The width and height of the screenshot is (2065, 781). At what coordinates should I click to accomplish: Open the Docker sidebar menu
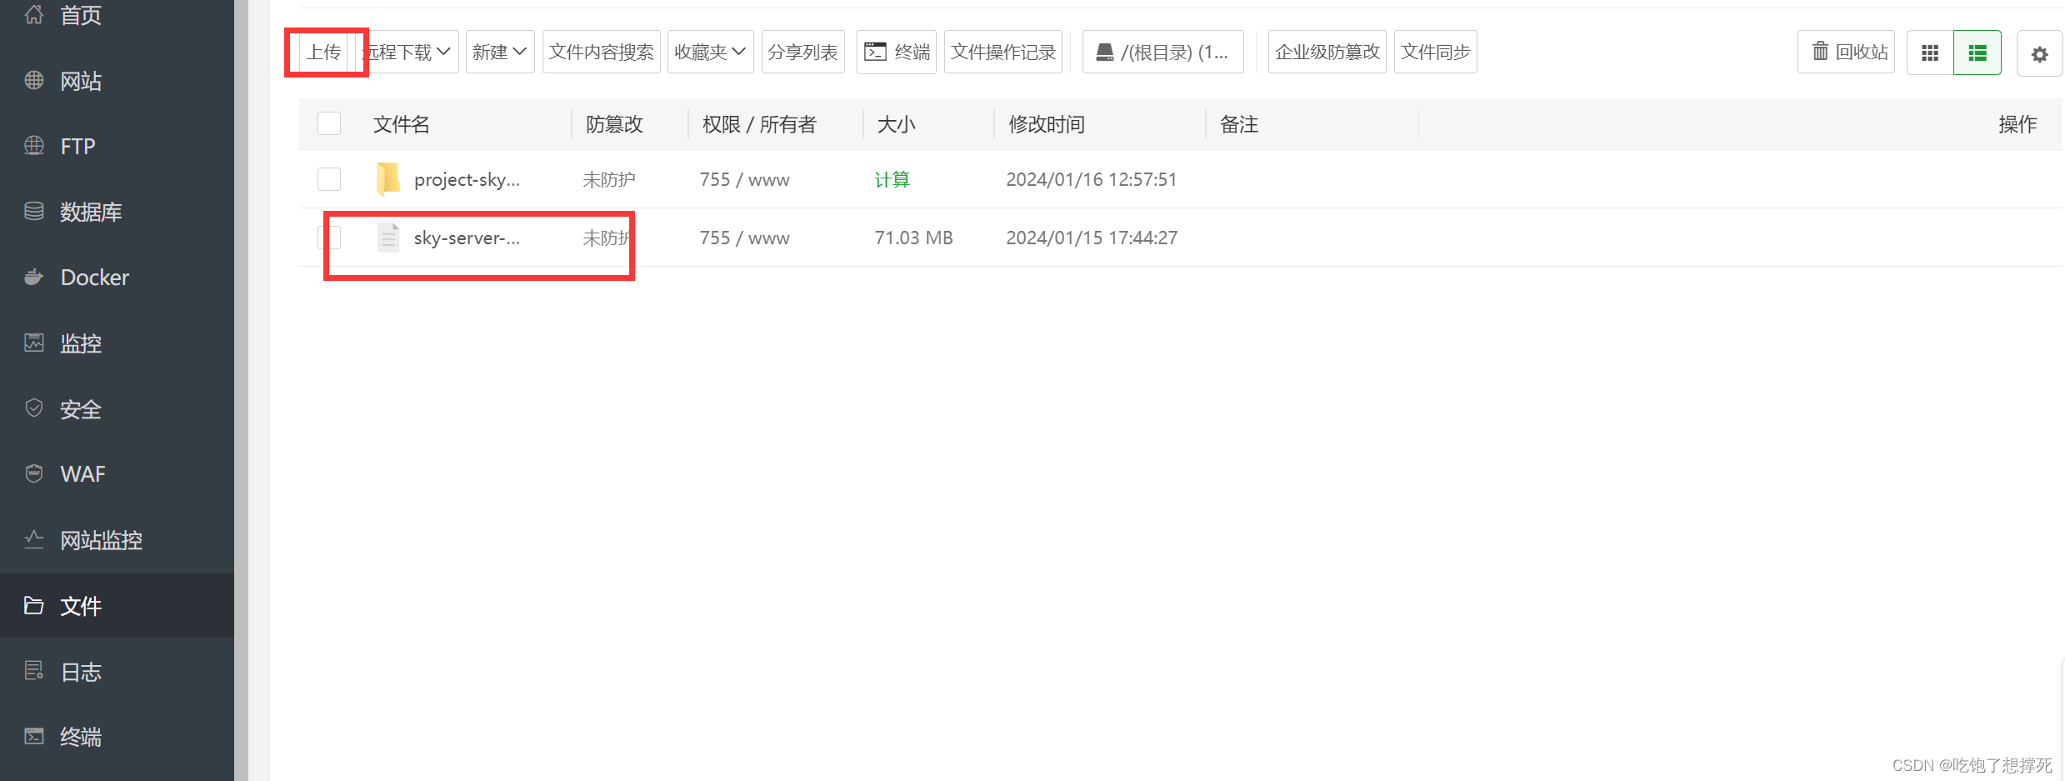point(95,278)
